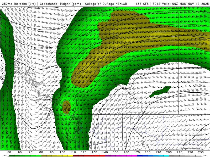Click the 150 knot legend label
210x157 pixels.
point(116,152)
